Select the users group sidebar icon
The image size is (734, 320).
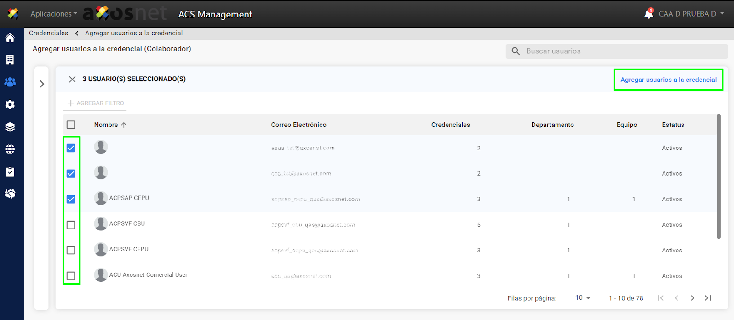(x=10, y=82)
